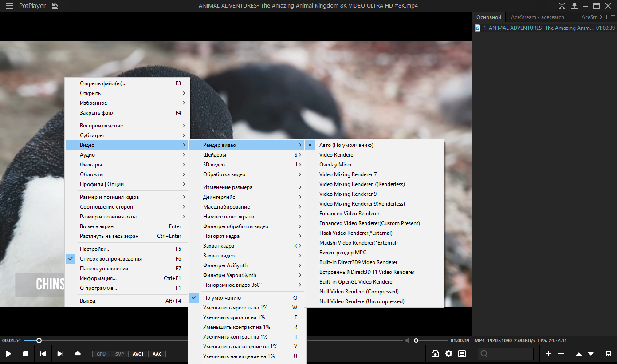
Task: Expand the Деинтерлейс submenu
Action: 247,197
